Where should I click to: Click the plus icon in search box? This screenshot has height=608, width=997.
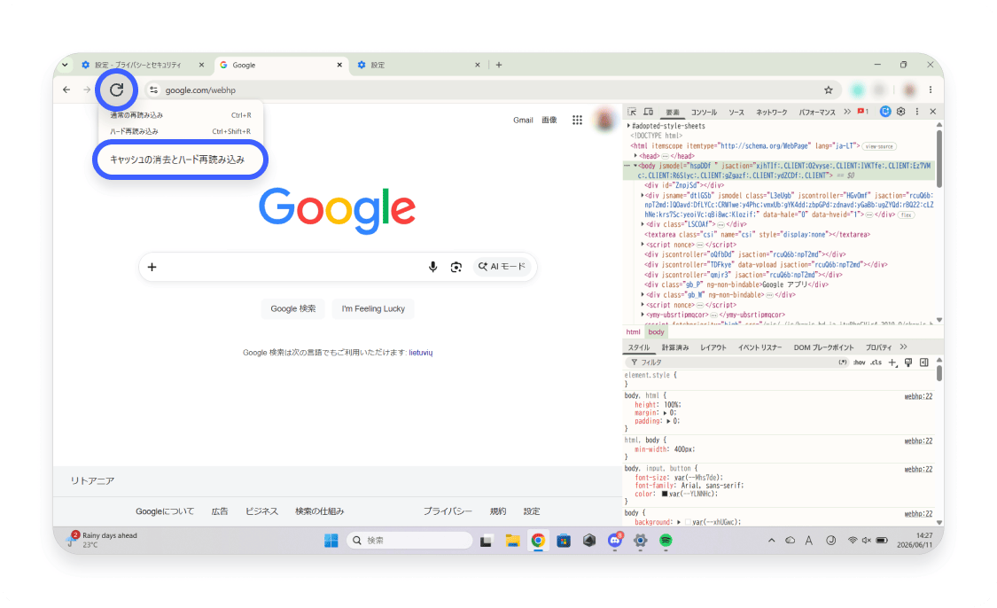pyautogui.click(x=152, y=267)
